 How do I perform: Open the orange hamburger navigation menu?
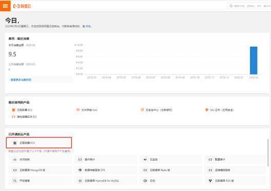pos(5,6)
